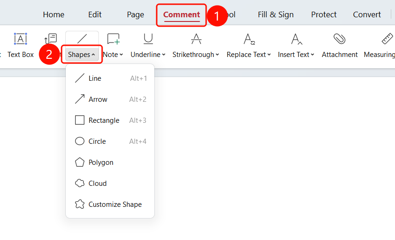
Task: Open the Edit tab
Action: click(95, 14)
